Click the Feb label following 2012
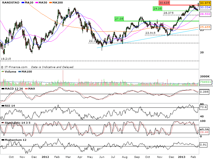 [x=57, y=157]
